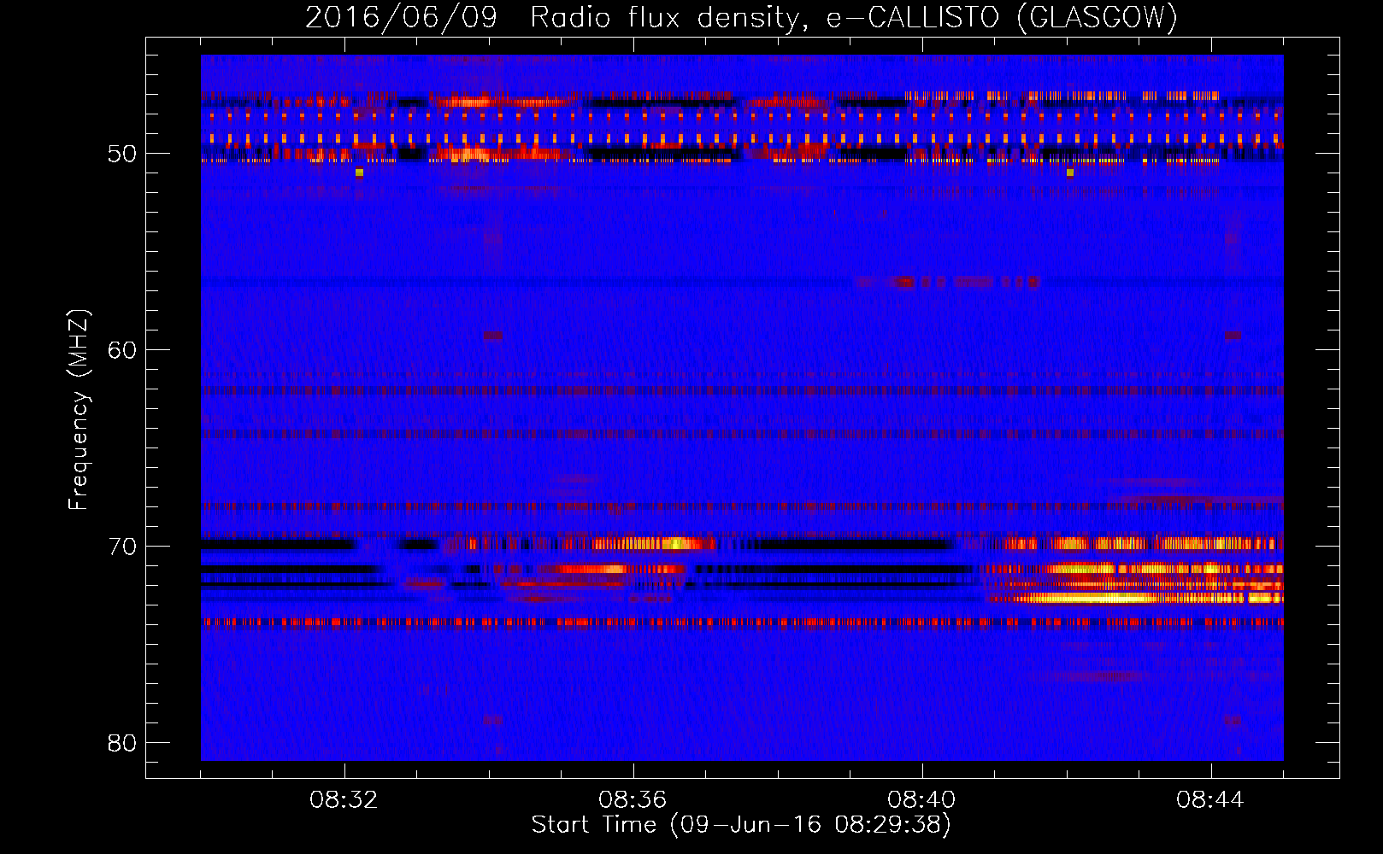
Task: Click the 'Frequency (MHZ)' y-axis label
Action: tap(79, 410)
